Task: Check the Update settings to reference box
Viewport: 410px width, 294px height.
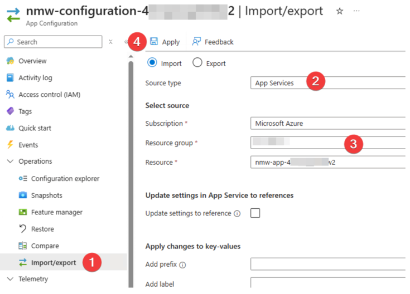Action: click(255, 213)
